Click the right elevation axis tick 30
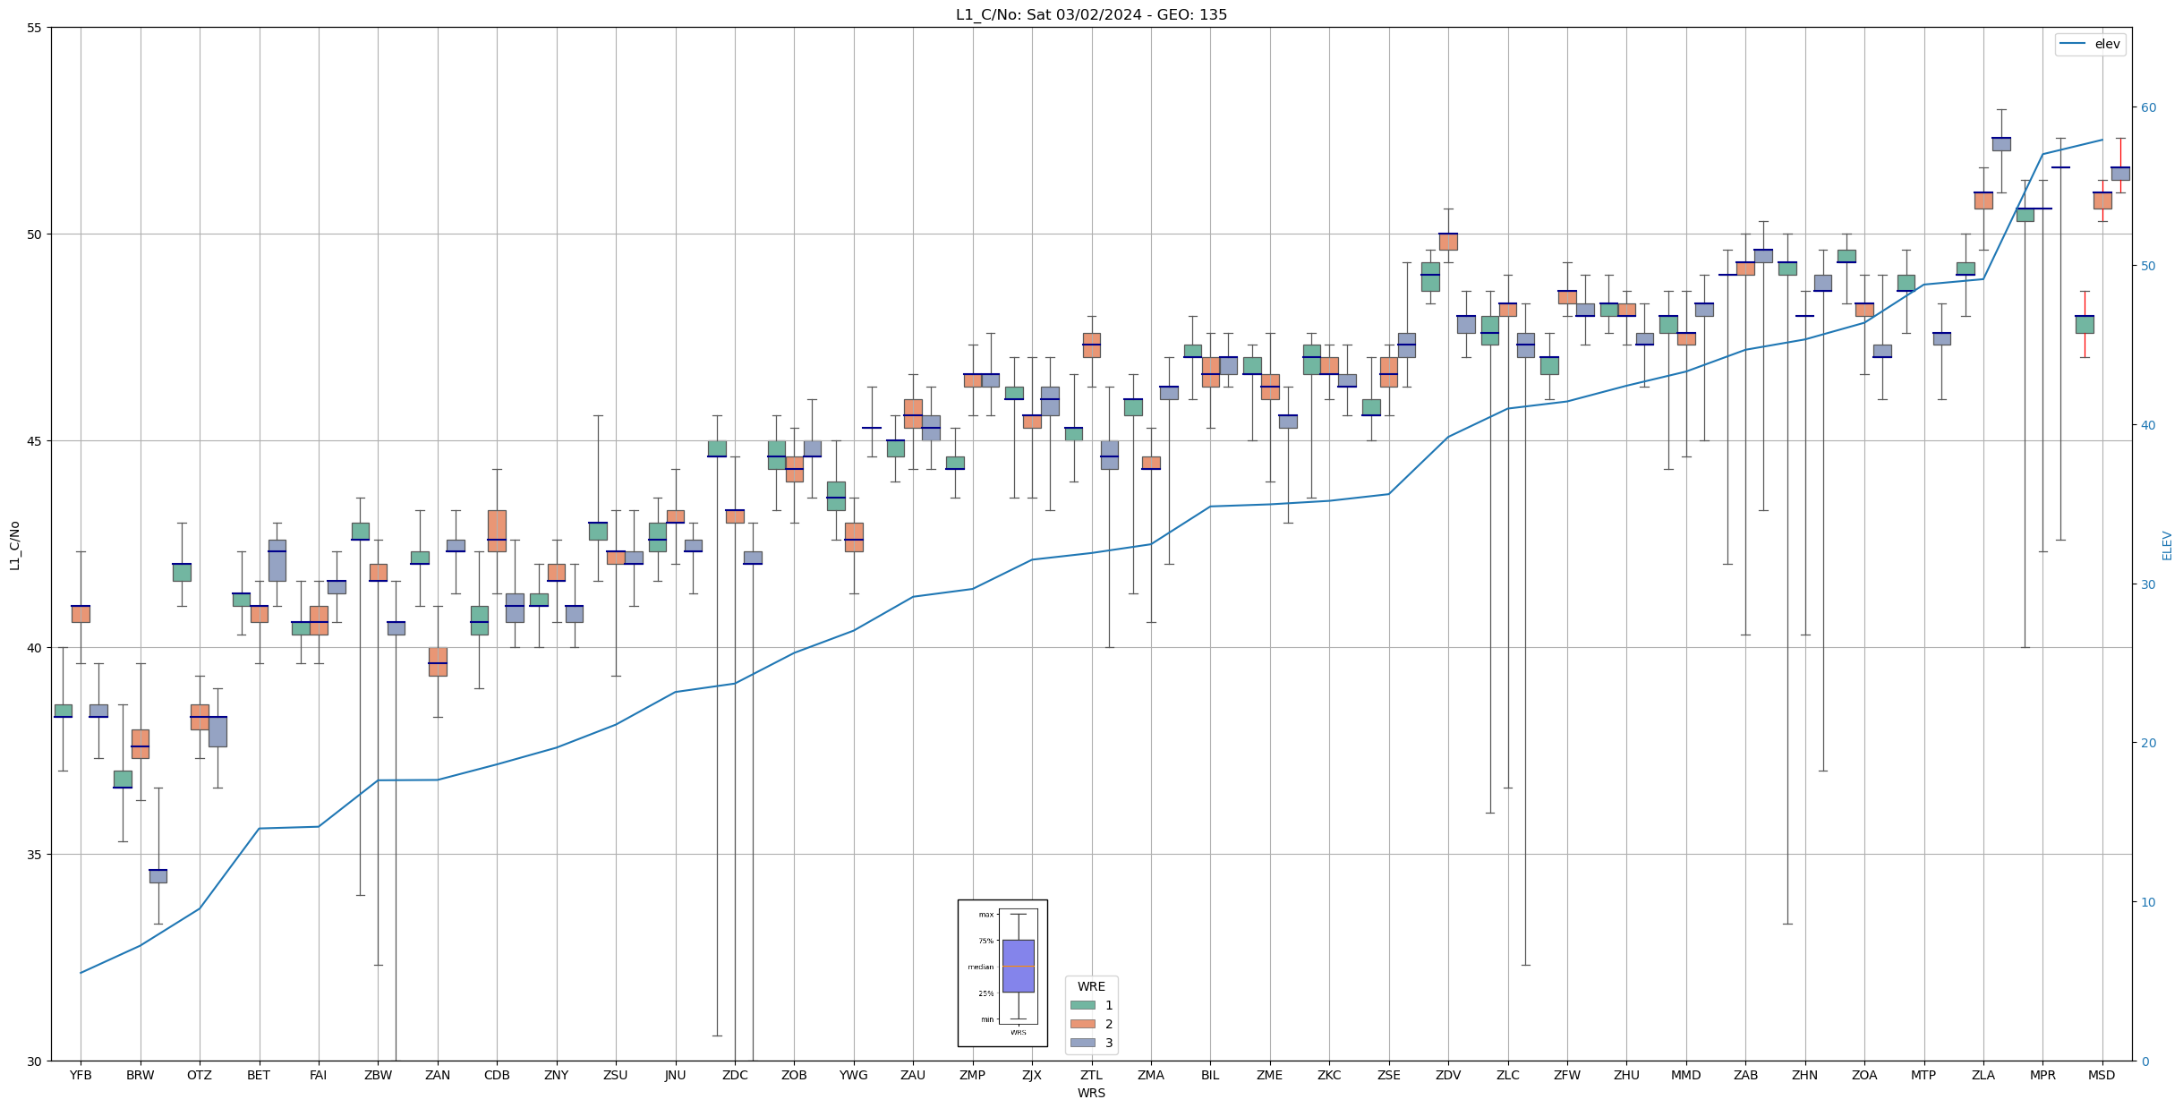 pyautogui.click(x=2148, y=584)
